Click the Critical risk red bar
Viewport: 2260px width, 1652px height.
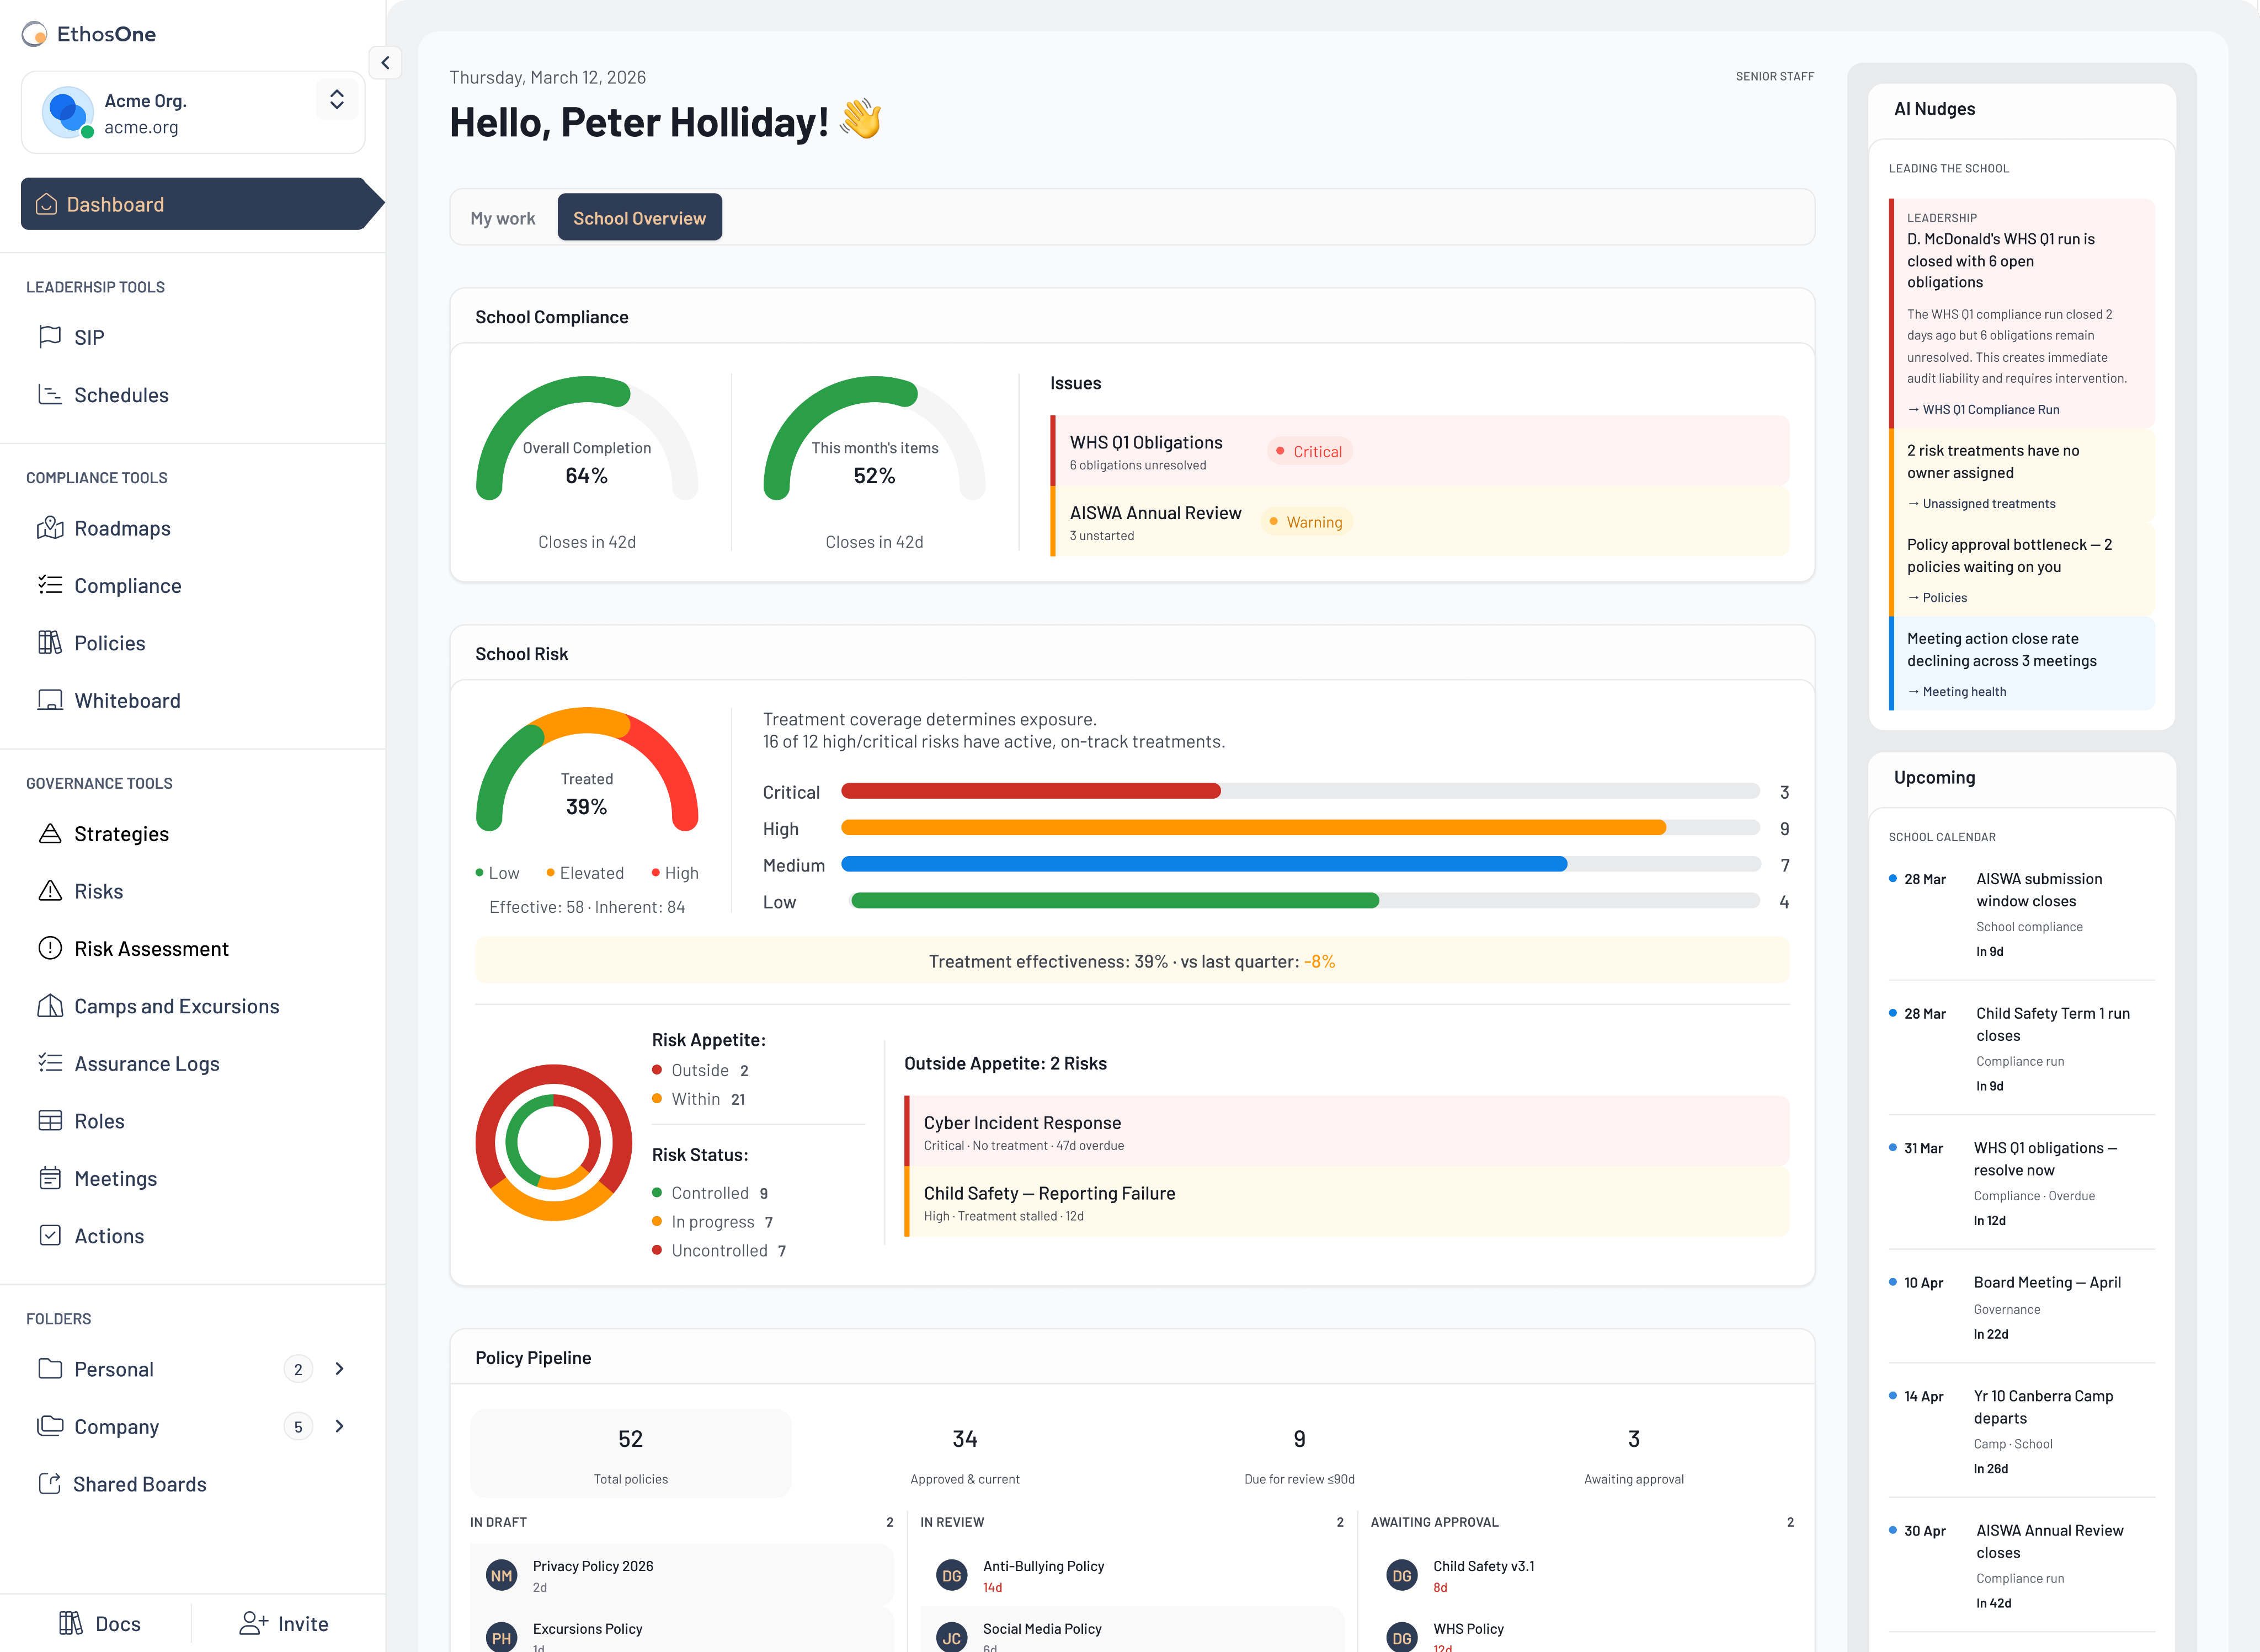pos(1031,791)
